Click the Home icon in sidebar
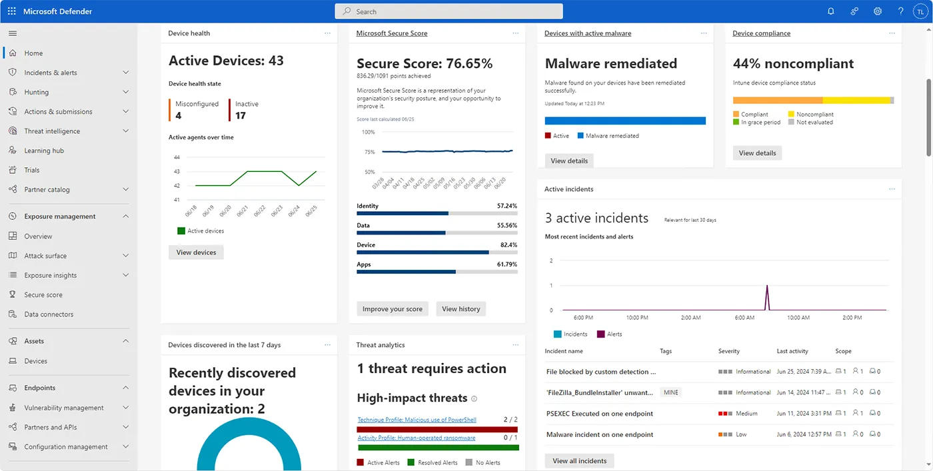The width and height of the screenshot is (933, 471). 13,53
